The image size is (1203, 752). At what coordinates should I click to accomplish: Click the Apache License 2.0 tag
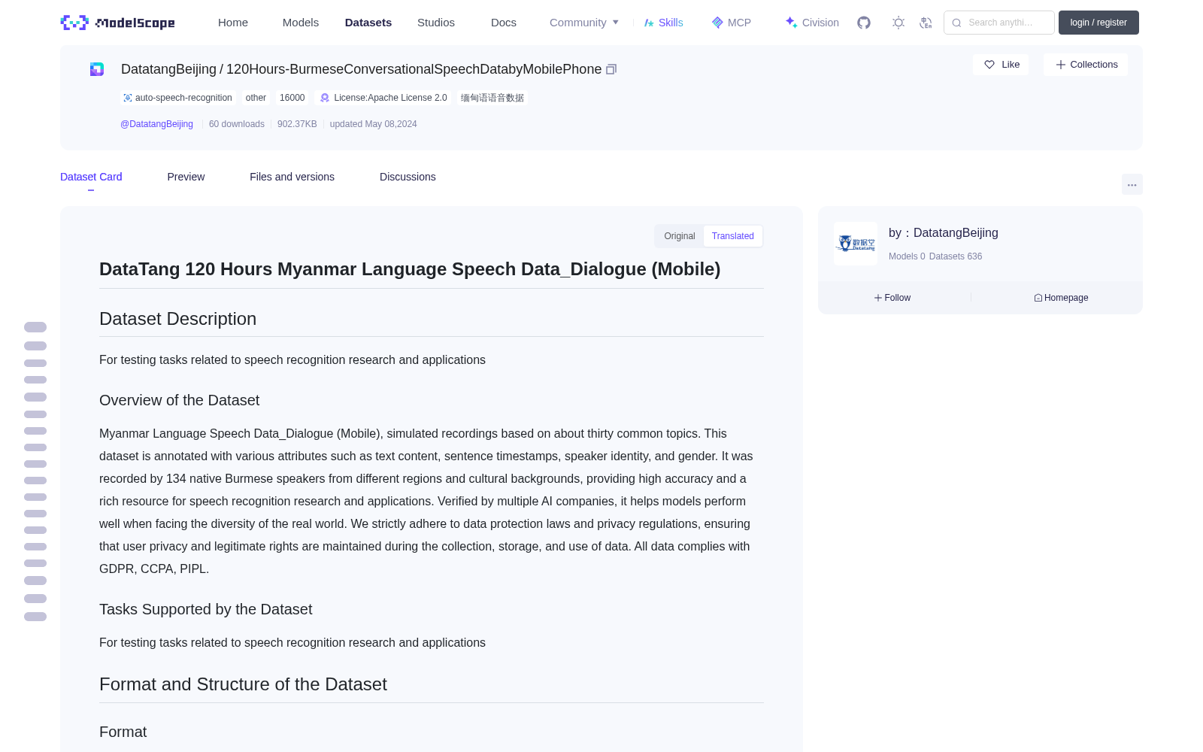(383, 98)
